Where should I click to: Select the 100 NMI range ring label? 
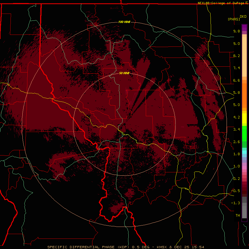pos(124,22)
